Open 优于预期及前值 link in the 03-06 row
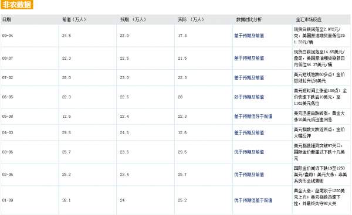The height and width of the screenshot is (215, 352). [x=249, y=152]
